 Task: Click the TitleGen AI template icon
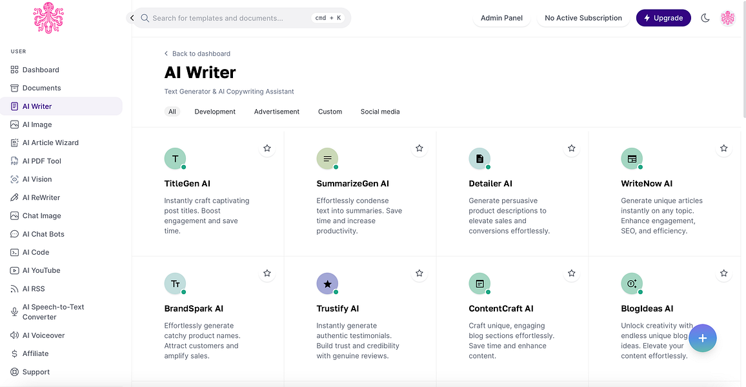click(x=175, y=159)
